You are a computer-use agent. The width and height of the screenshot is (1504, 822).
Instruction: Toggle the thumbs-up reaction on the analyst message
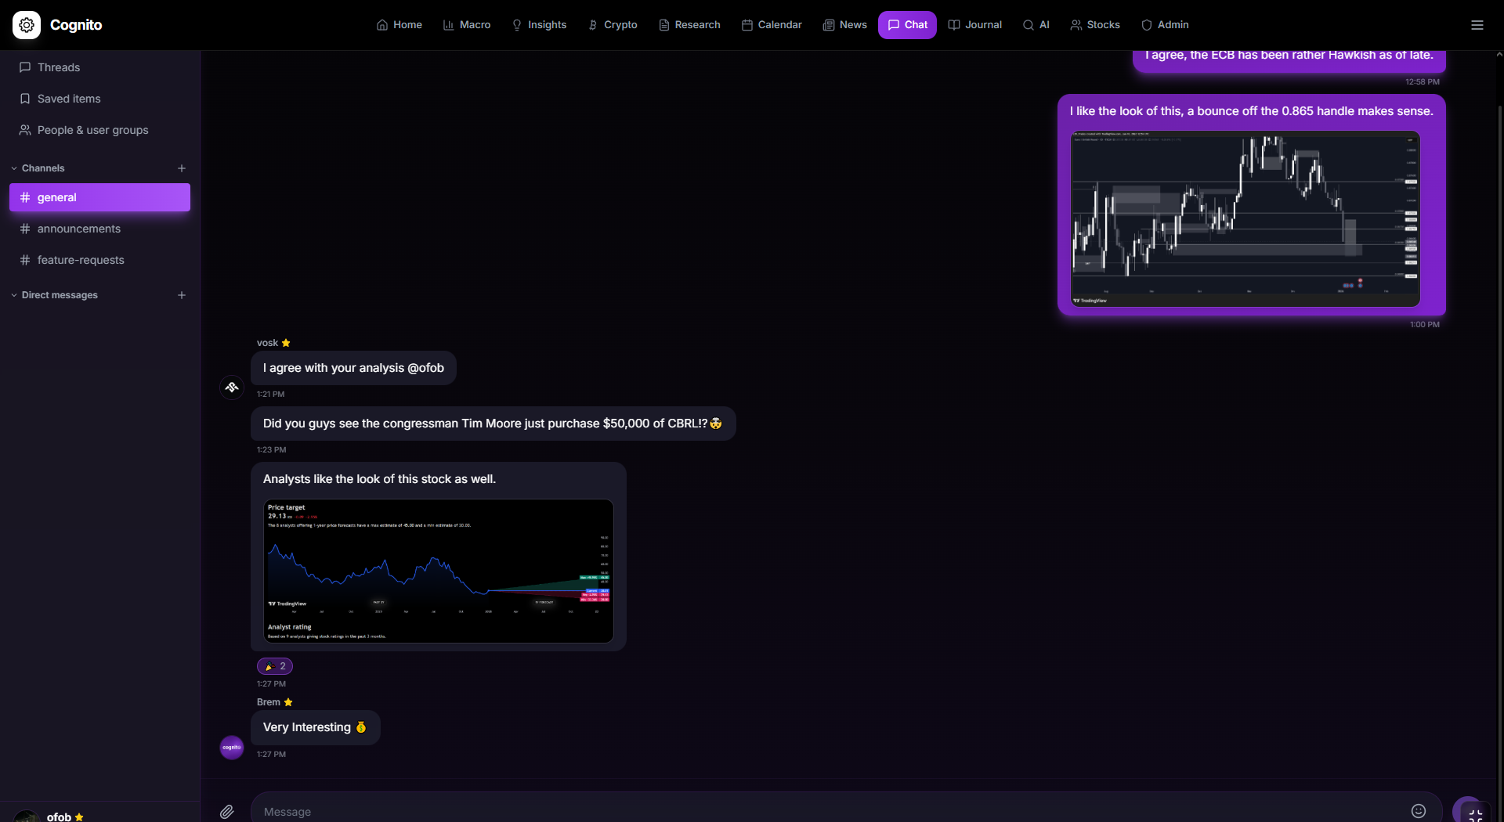pyautogui.click(x=274, y=666)
